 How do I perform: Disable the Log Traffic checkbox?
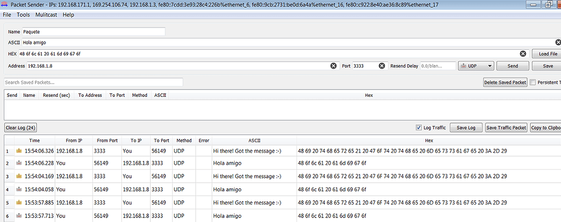tap(418, 127)
